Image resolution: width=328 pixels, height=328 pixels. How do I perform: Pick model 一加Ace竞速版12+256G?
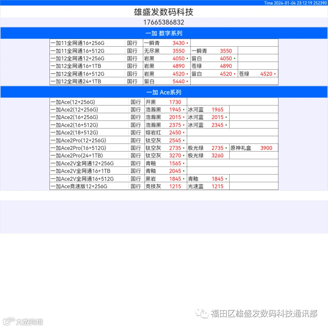click(79, 186)
